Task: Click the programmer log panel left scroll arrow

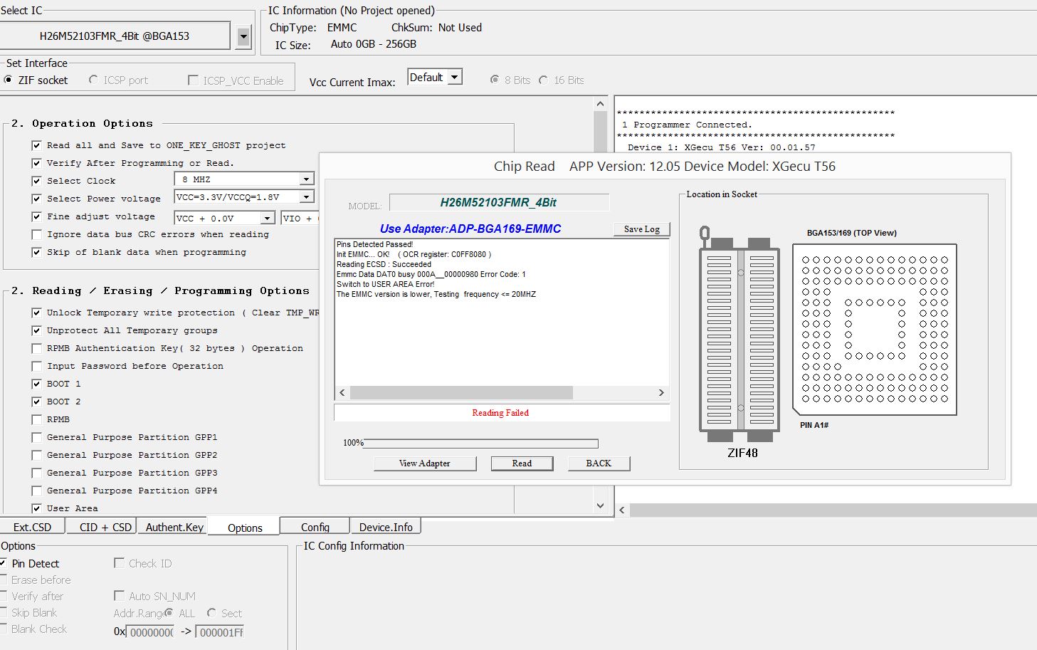Action: [622, 510]
